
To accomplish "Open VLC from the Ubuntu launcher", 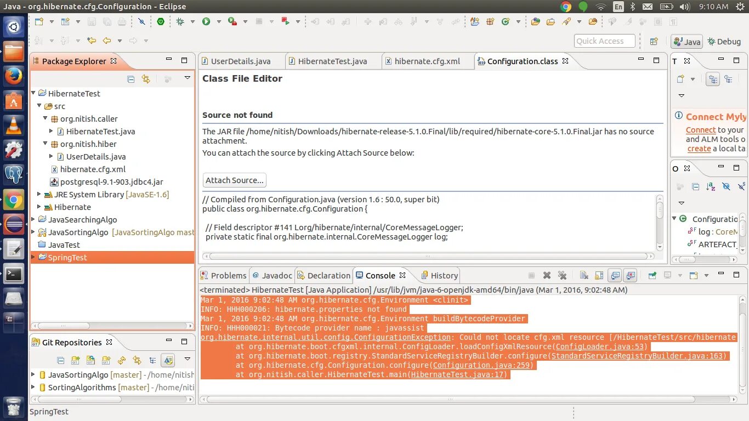I will point(14,126).
